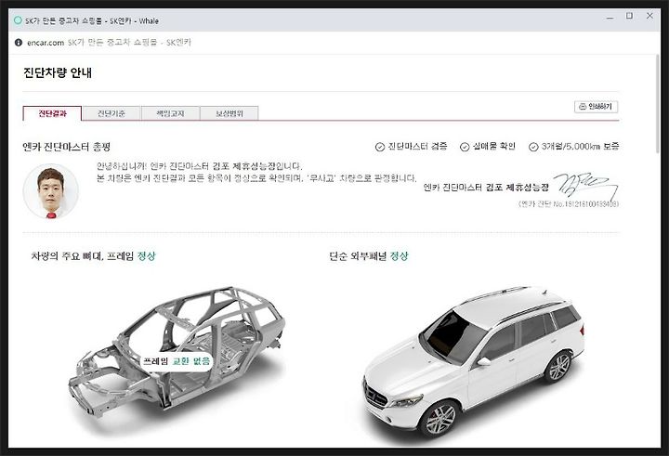The image size is (669, 456).
Task: Click the Whale browser logo in title bar
Action: (18, 20)
